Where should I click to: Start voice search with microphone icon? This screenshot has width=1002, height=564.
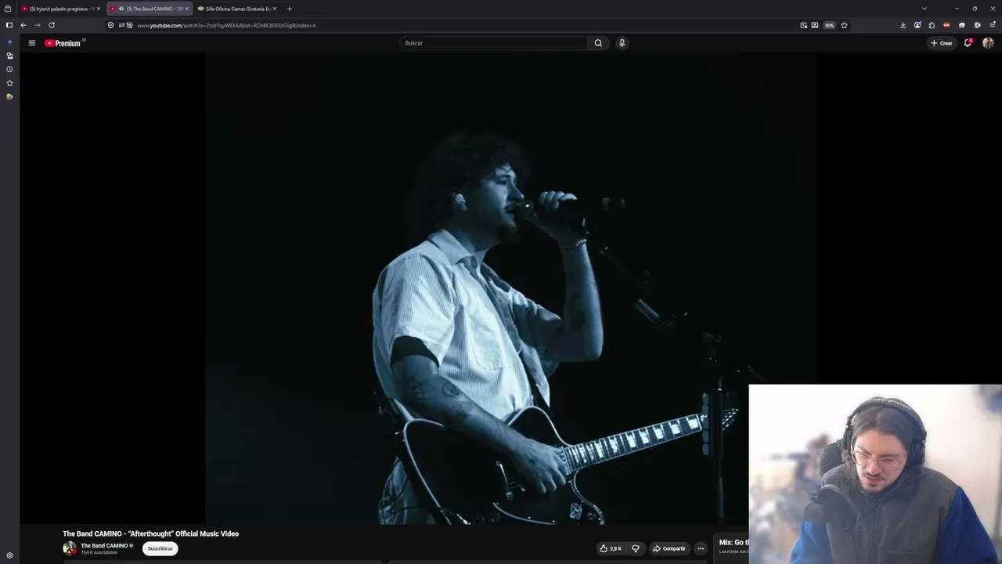[x=622, y=43]
